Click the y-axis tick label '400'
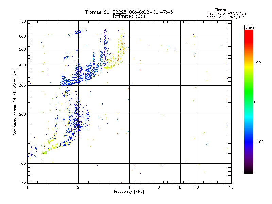The image size is (272, 204). point(23,65)
